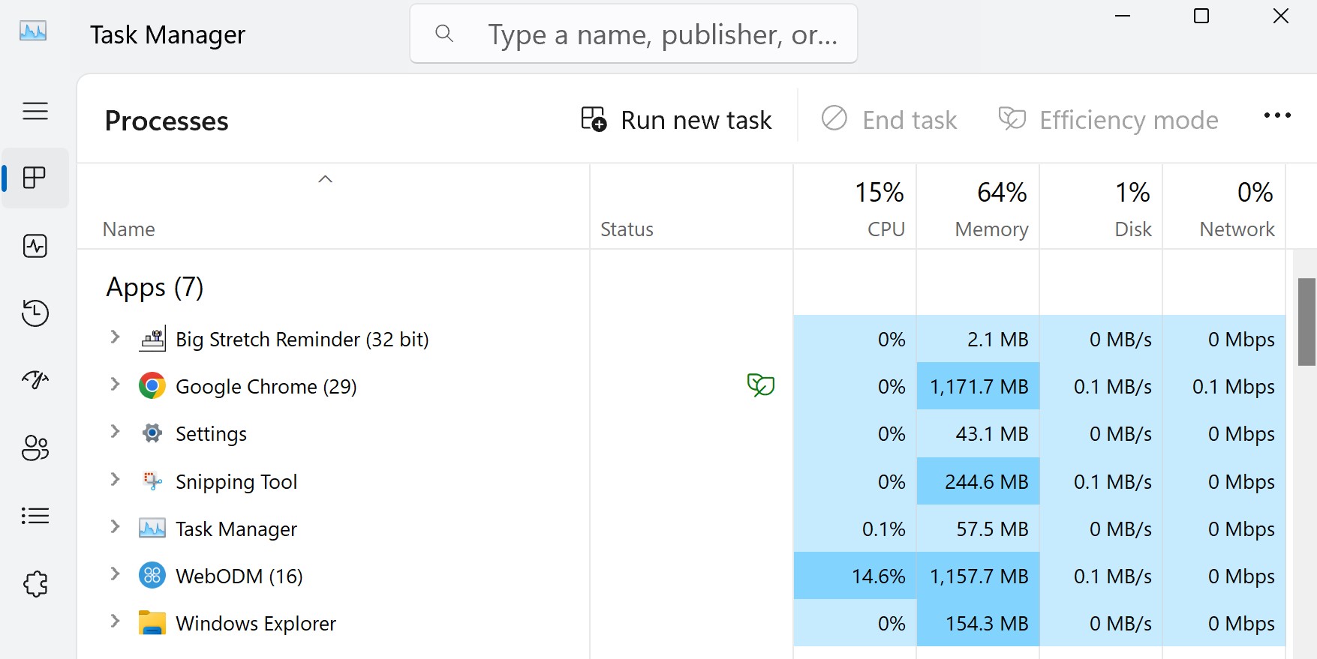The width and height of the screenshot is (1317, 659).
Task: Open the hamburger navigation menu
Action: tap(35, 111)
